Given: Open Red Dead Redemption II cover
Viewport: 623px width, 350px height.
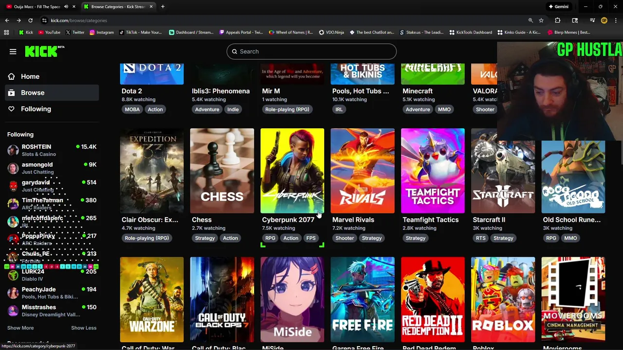Looking at the screenshot, I should 433,299.
